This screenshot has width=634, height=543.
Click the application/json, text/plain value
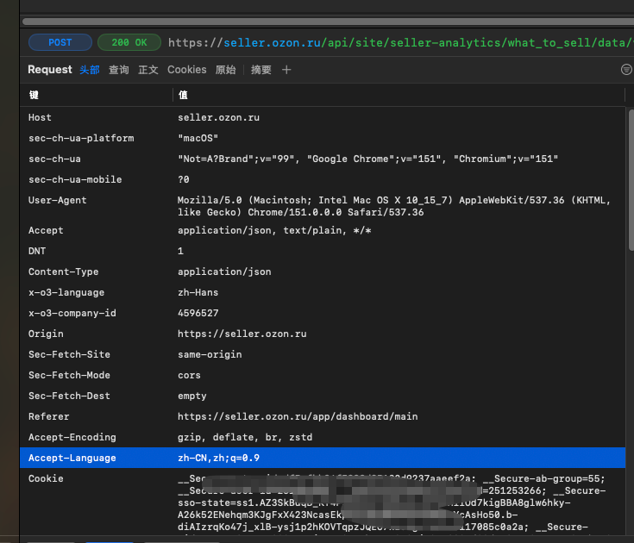point(274,230)
